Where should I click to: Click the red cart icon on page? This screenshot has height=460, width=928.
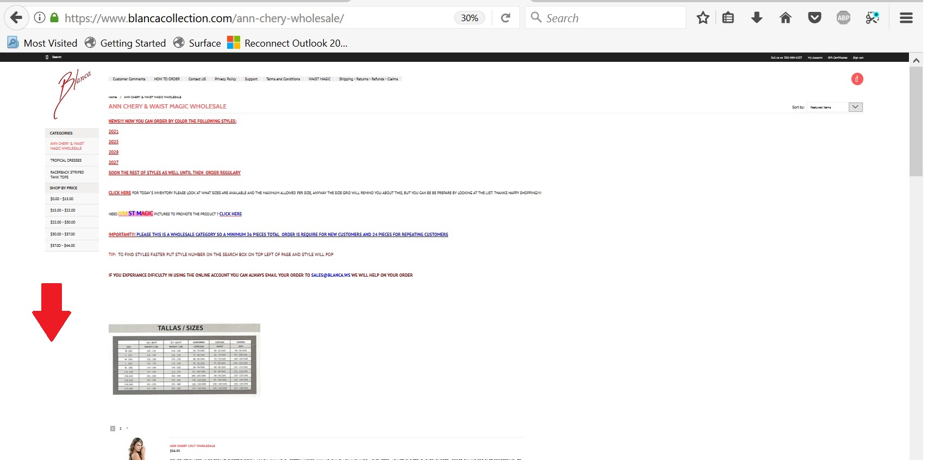(857, 79)
